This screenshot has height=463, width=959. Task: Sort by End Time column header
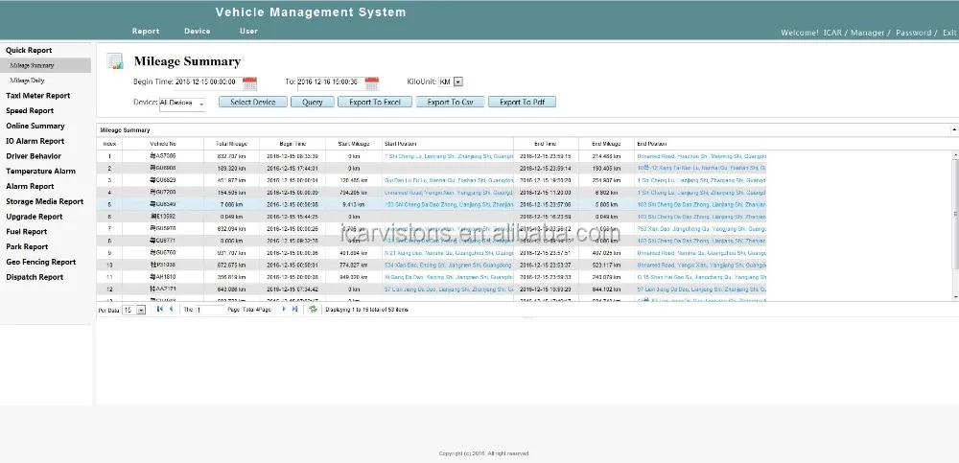click(546, 144)
